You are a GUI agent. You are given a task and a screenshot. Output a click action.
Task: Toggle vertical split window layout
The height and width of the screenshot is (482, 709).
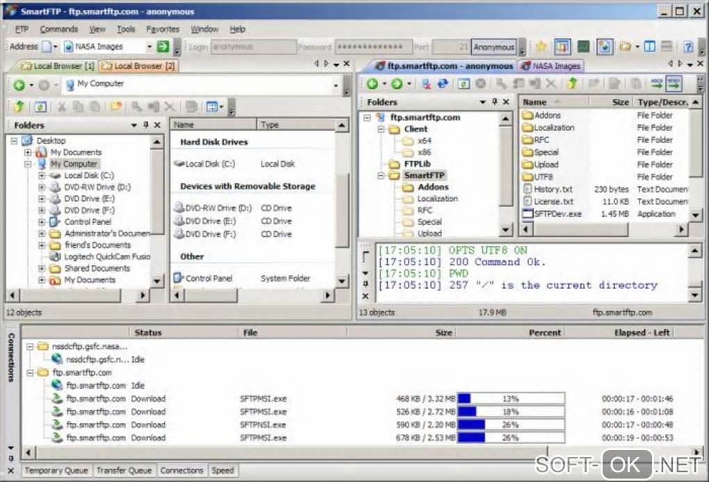(650, 47)
